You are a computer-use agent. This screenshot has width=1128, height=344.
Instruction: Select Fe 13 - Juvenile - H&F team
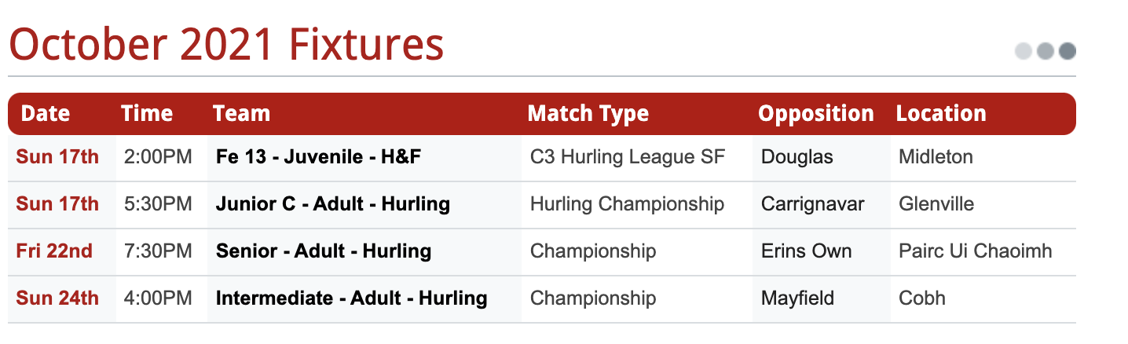(318, 157)
